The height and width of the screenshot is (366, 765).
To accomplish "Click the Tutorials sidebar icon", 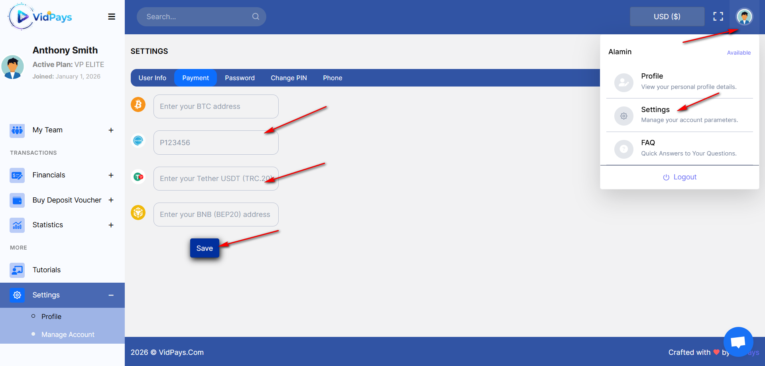I will (17, 270).
